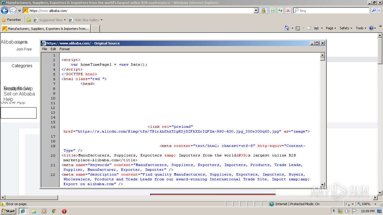Screen dimensions: 383x215
Task: Add to Favorites bar star icon
Action: coord(29,20)
